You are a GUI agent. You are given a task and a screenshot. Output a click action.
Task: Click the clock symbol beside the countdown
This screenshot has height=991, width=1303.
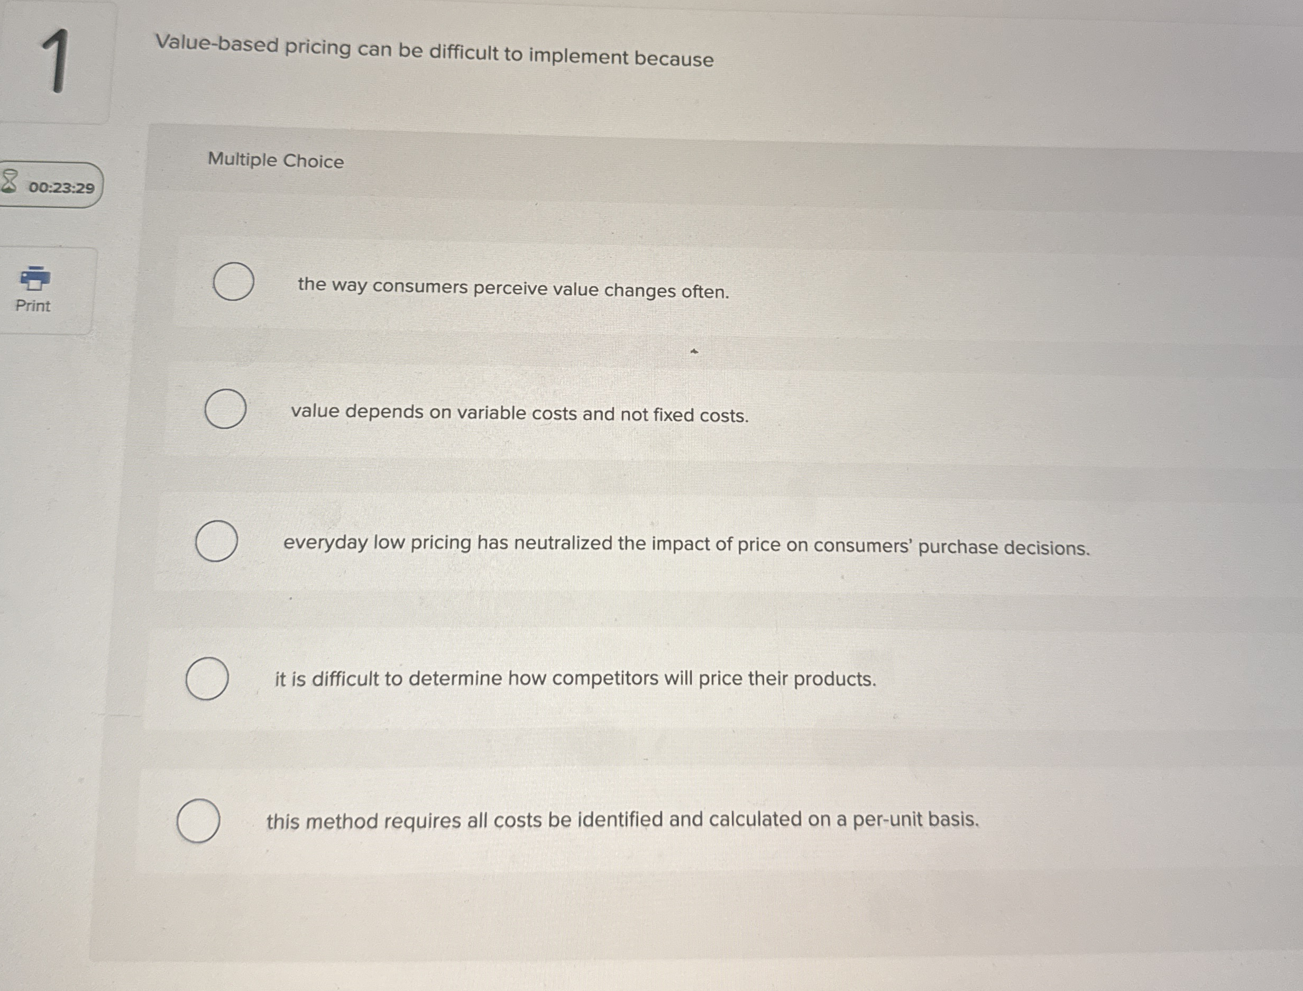coord(11,181)
